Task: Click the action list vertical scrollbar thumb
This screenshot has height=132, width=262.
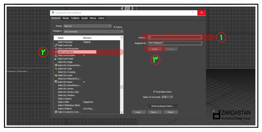Action: [122, 87]
